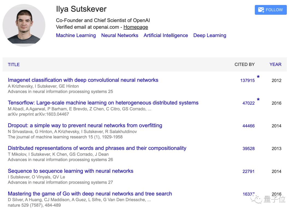Click the asterisk beside 137915 citations
Screen dimensions: 295x212
click(258, 77)
